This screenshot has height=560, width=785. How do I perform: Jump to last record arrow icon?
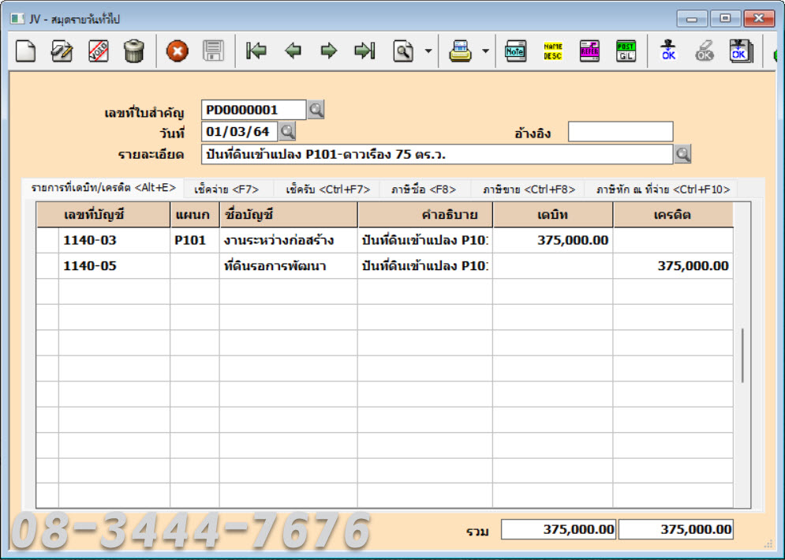364,51
